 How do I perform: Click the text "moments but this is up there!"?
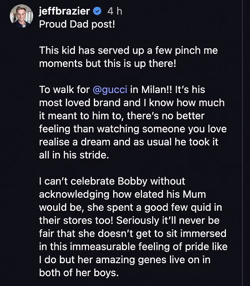(x=107, y=64)
